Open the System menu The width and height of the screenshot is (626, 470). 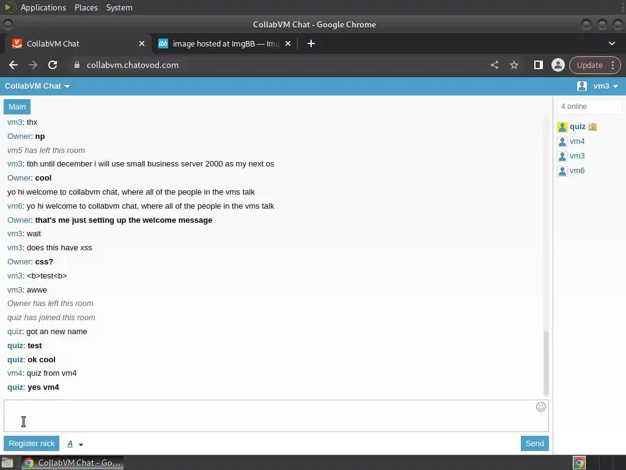[119, 7]
